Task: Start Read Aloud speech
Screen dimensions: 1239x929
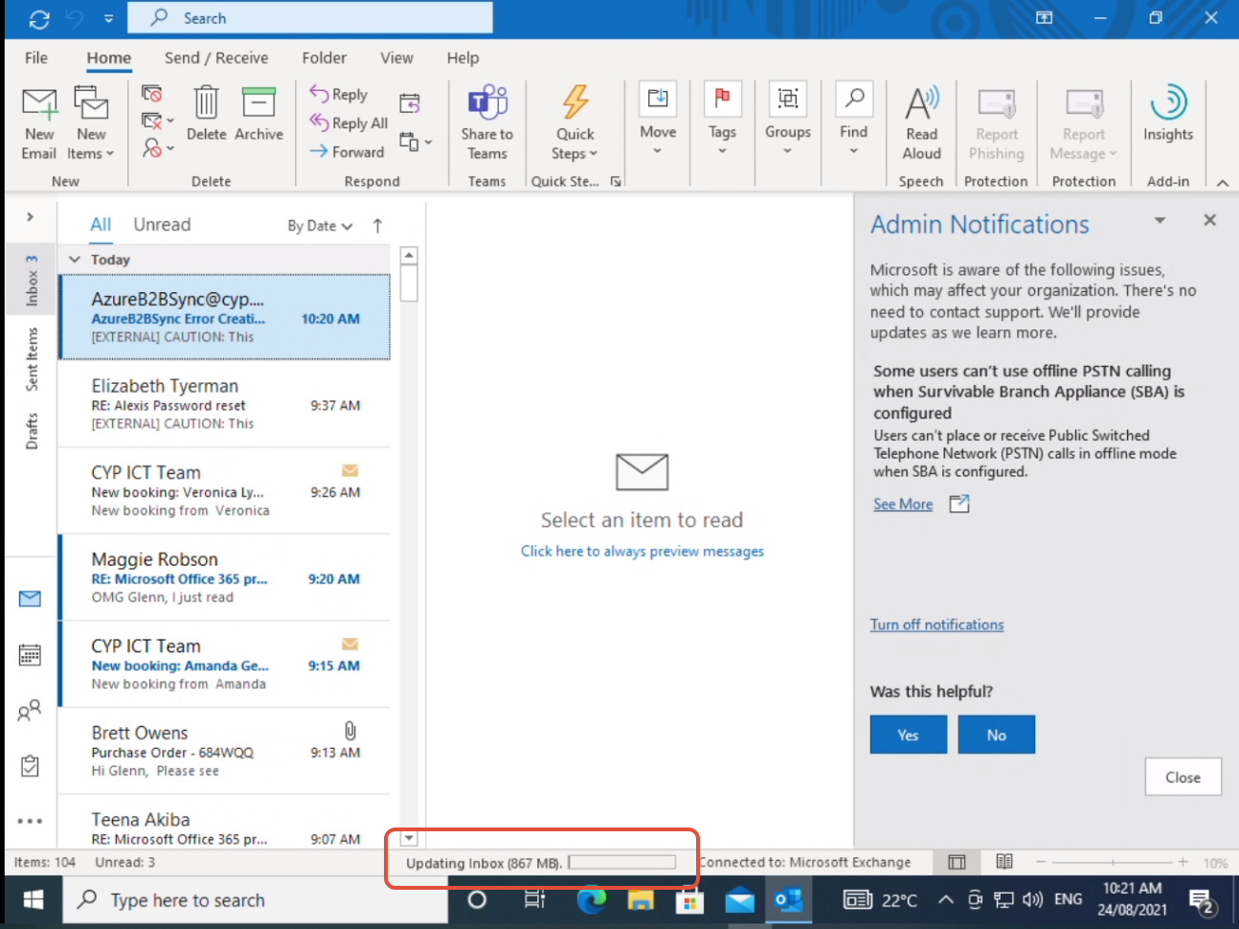Action: click(921, 123)
